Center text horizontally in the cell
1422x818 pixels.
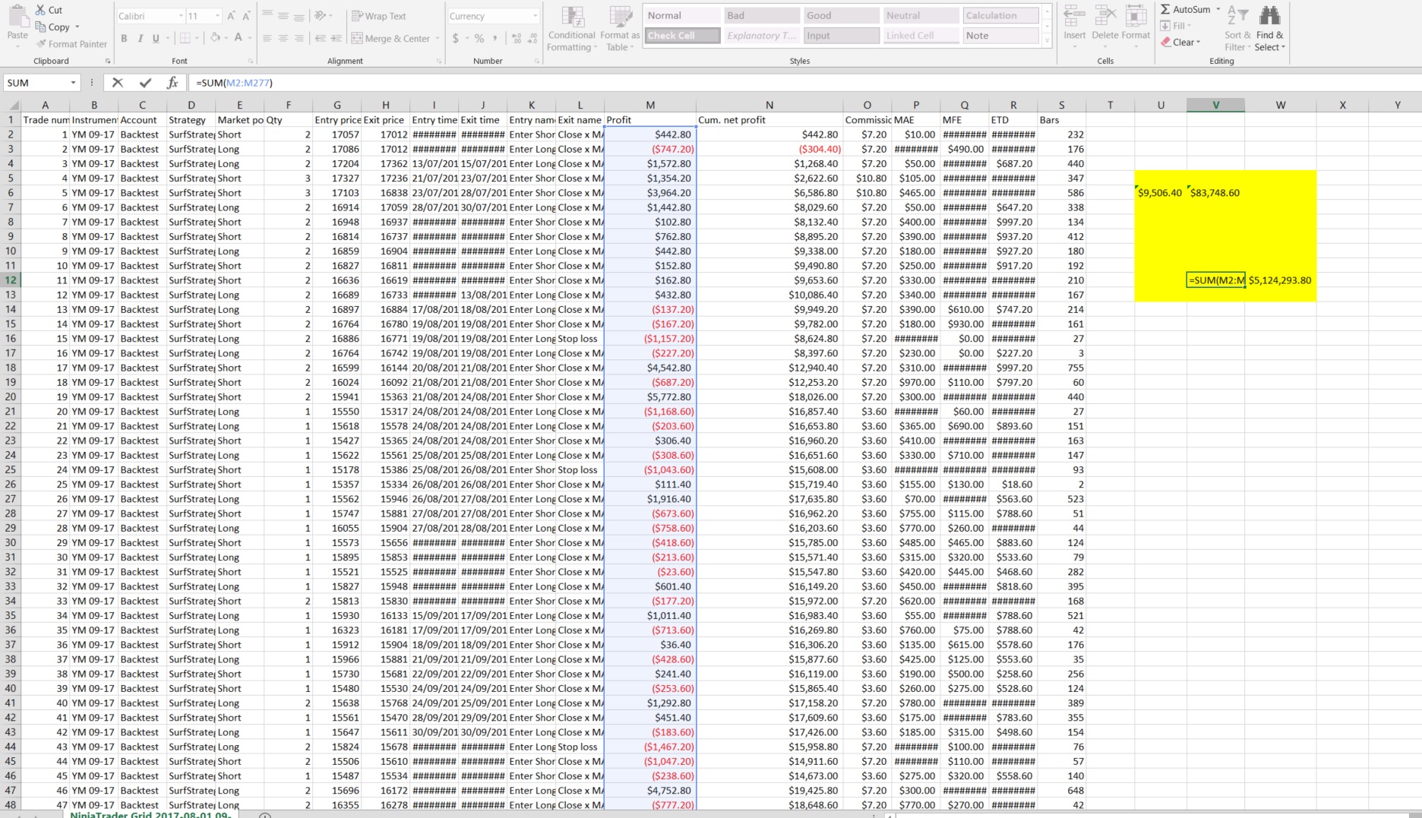(x=283, y=38)
